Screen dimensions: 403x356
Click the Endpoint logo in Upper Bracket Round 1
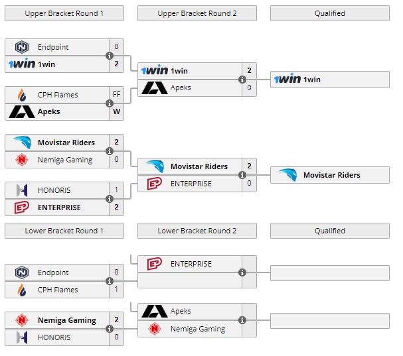pyautogui.click(x=22, y=47)
